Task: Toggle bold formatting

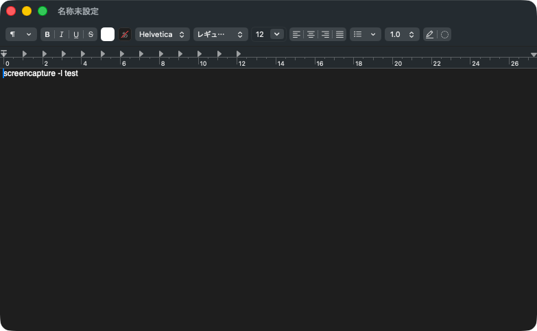Action: (47, 34)
